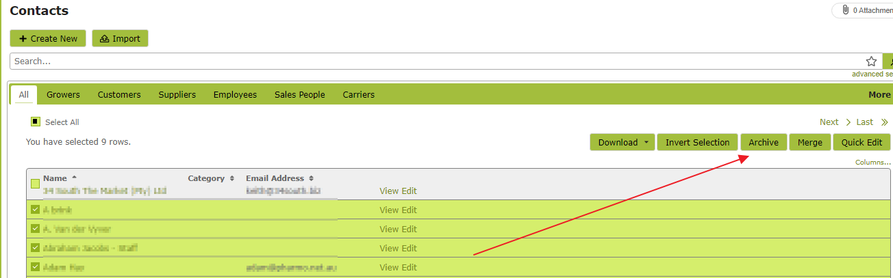
Task: Check the header row checkbox beside Name
Action: click(36, 184)
